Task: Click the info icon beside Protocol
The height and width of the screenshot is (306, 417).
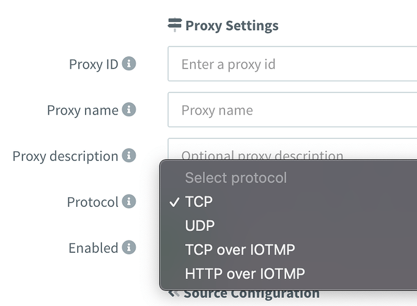Action: (128, 201)
